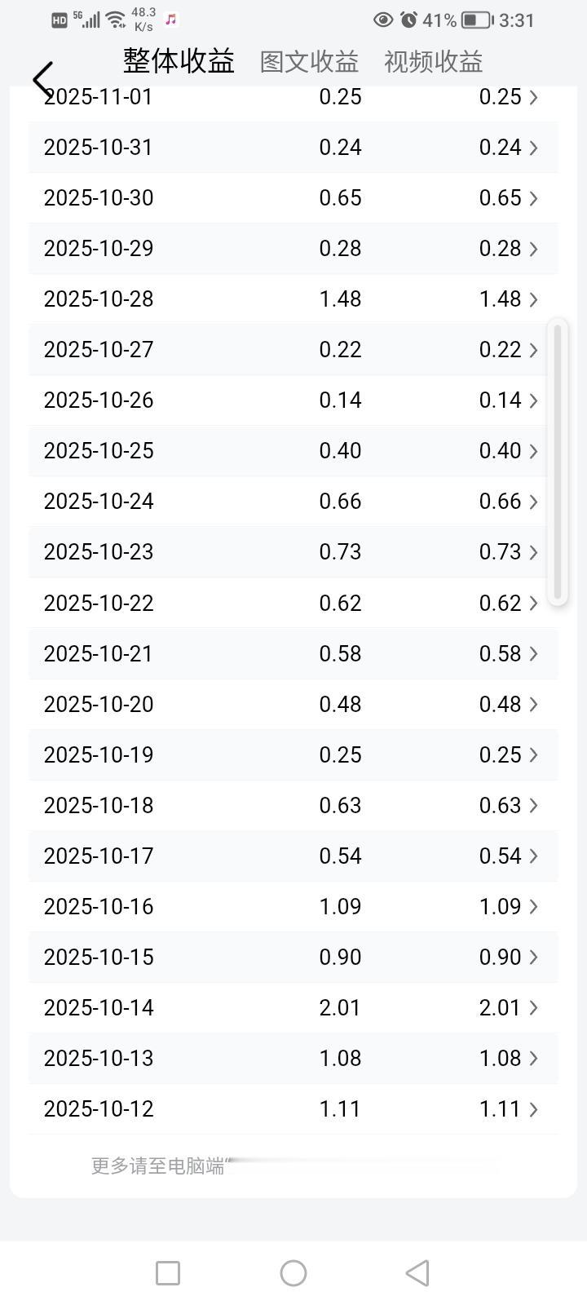Viewport: 587px width, 1305px height.
Task: Open chevron on the 2025-10-31 row
Action: click(x=533, y=148)
